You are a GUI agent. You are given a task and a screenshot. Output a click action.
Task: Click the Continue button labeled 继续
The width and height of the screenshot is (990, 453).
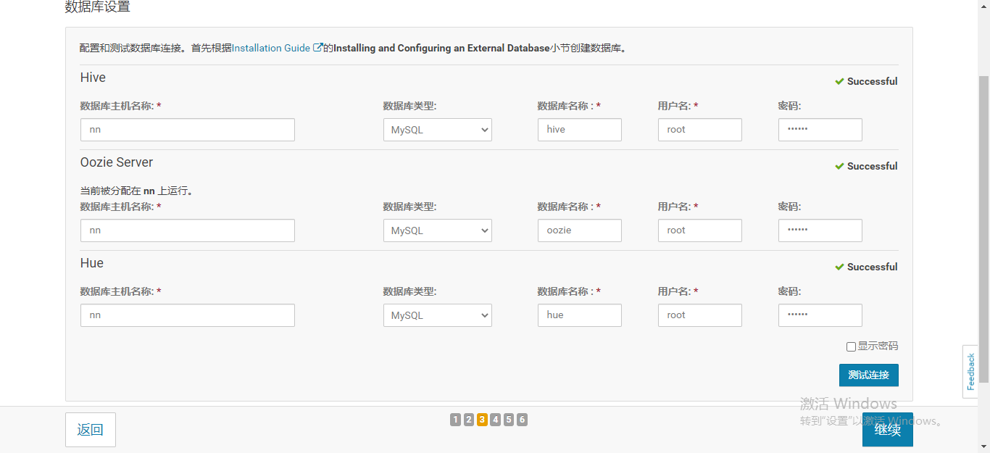888,430
